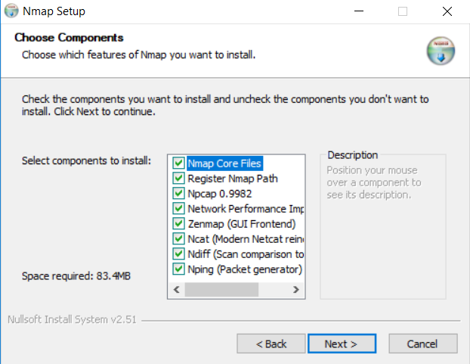Click the right scroll arrow of components list
Viewport: 470px width, 364px height.
point(296,290)
